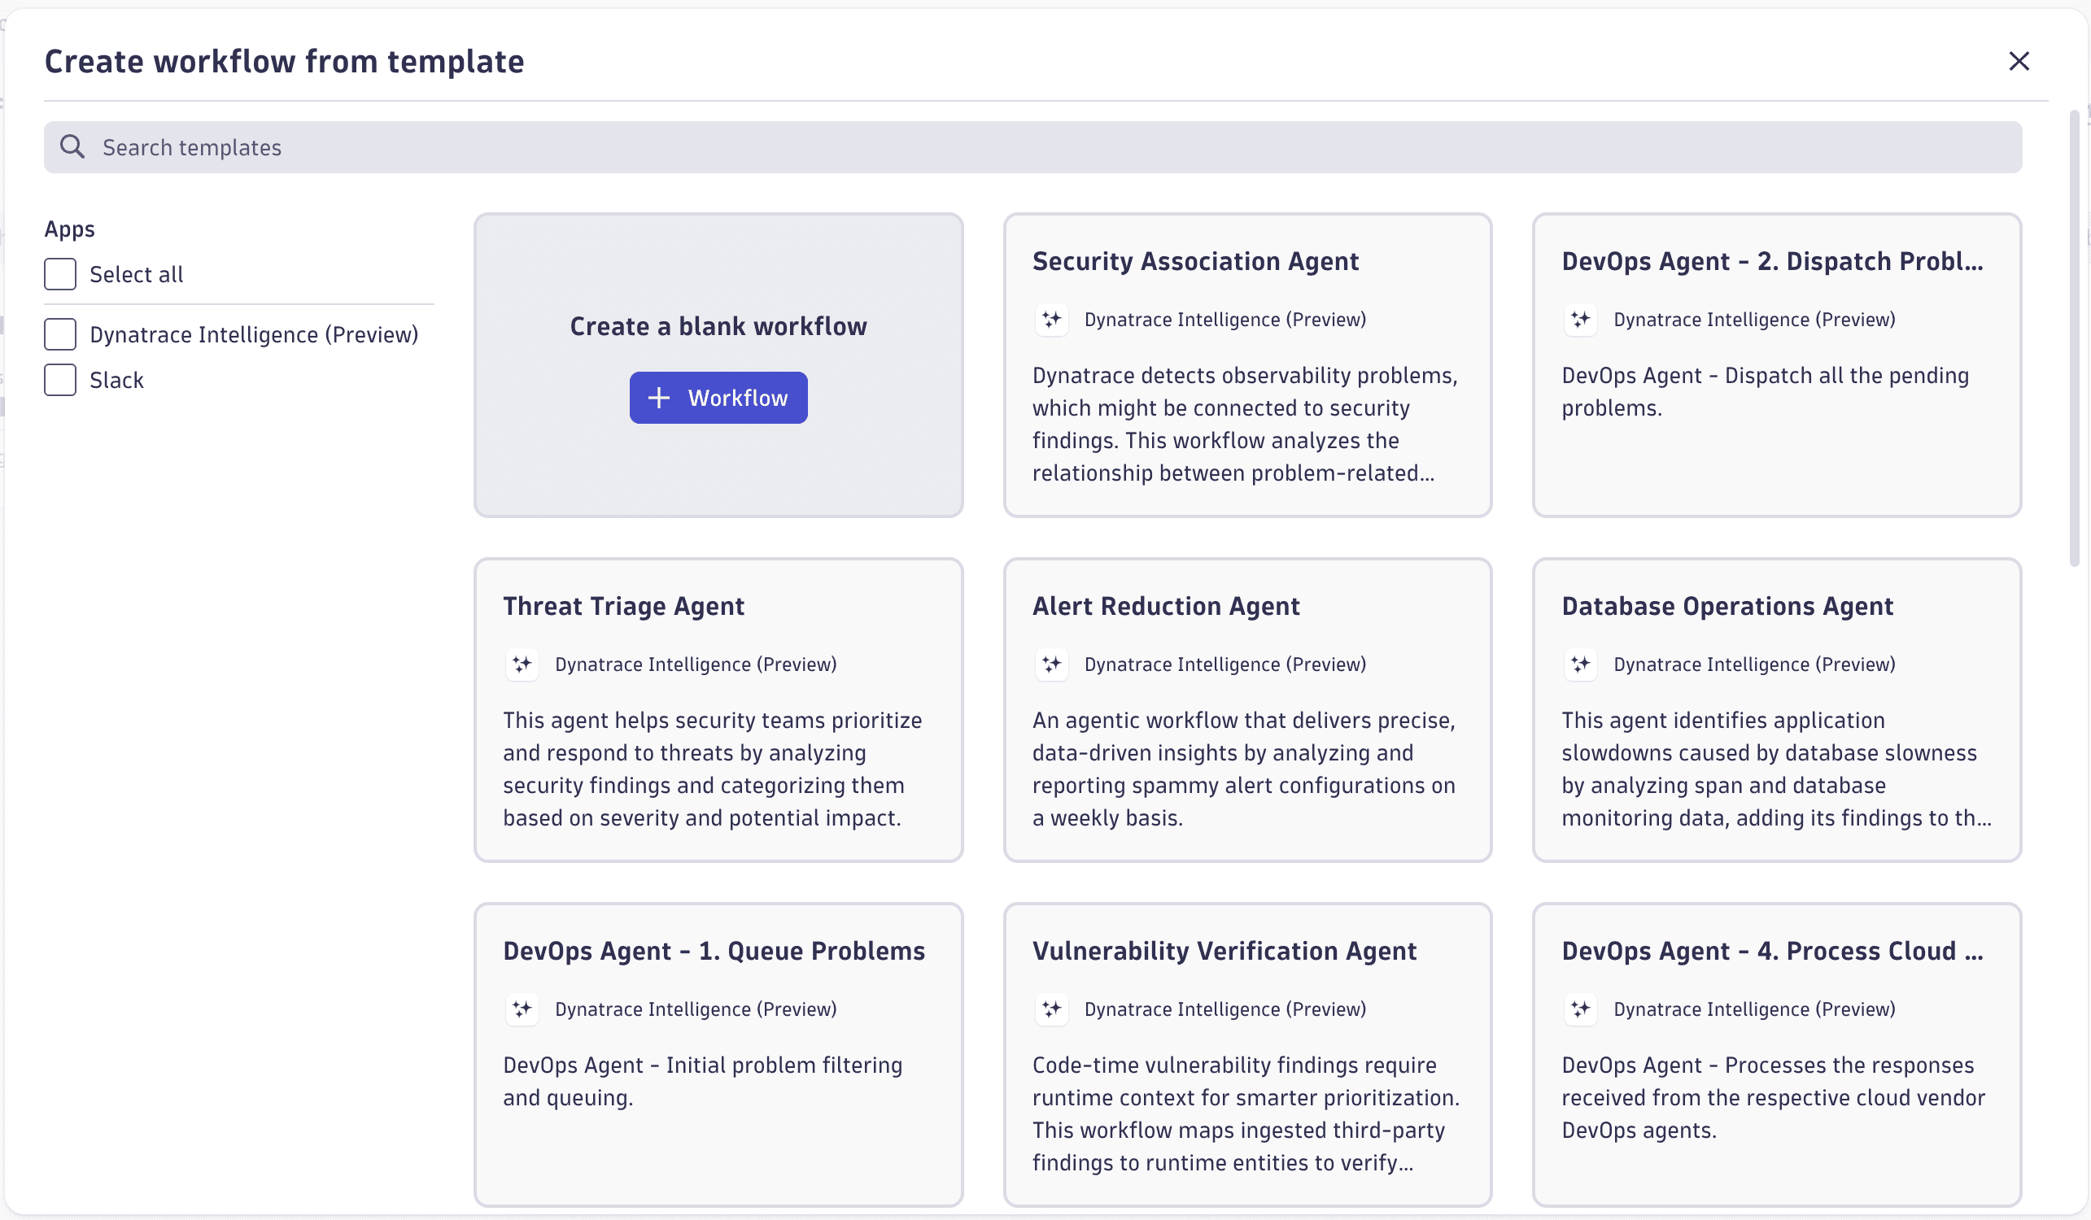Click the sparkle icon on Alert Reduction Agent card
Viewport: 2091px width, 1220px height.
click(x=1051, y=664)
